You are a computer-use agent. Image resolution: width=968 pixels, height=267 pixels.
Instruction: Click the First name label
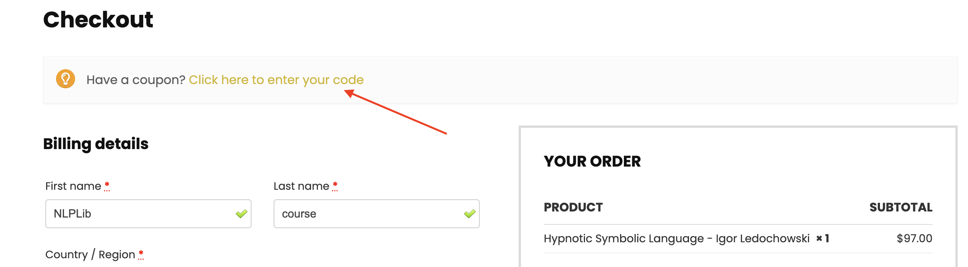73,186
